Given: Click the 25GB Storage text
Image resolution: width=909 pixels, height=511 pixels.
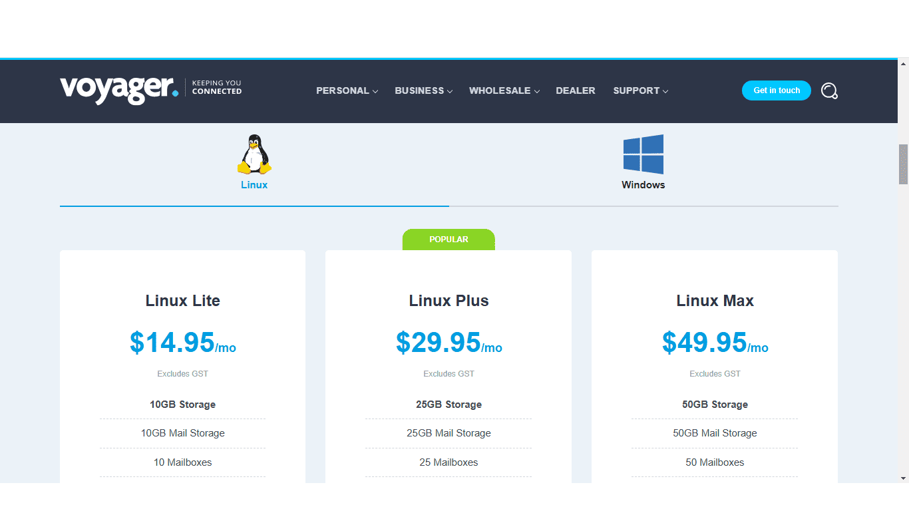Looking at the screenshot, I should (x=449, y=405).
